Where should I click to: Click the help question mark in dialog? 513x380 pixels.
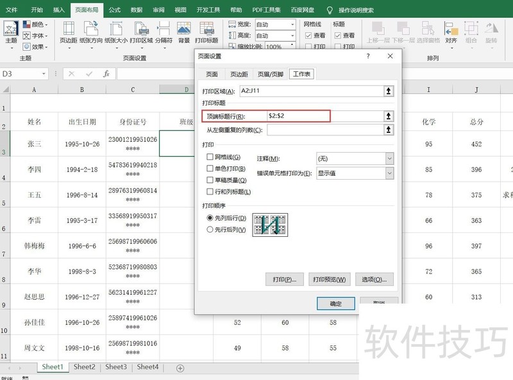pyautogui.click(x=368, y=56)
